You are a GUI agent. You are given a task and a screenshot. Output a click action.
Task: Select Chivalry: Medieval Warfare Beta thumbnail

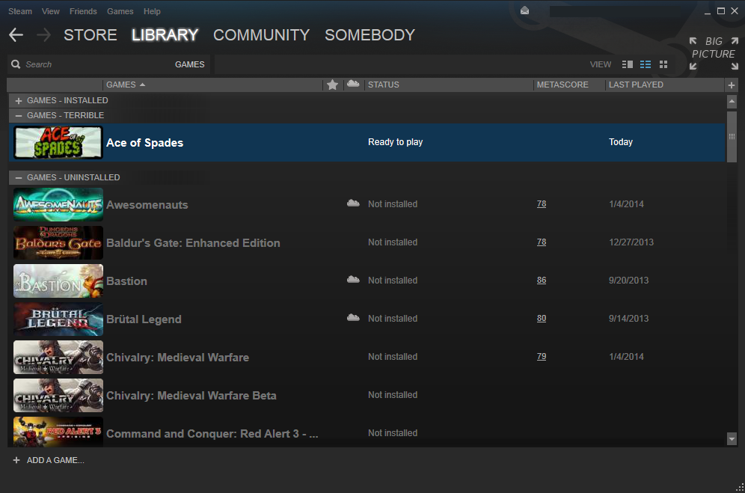tap(58, 395)
